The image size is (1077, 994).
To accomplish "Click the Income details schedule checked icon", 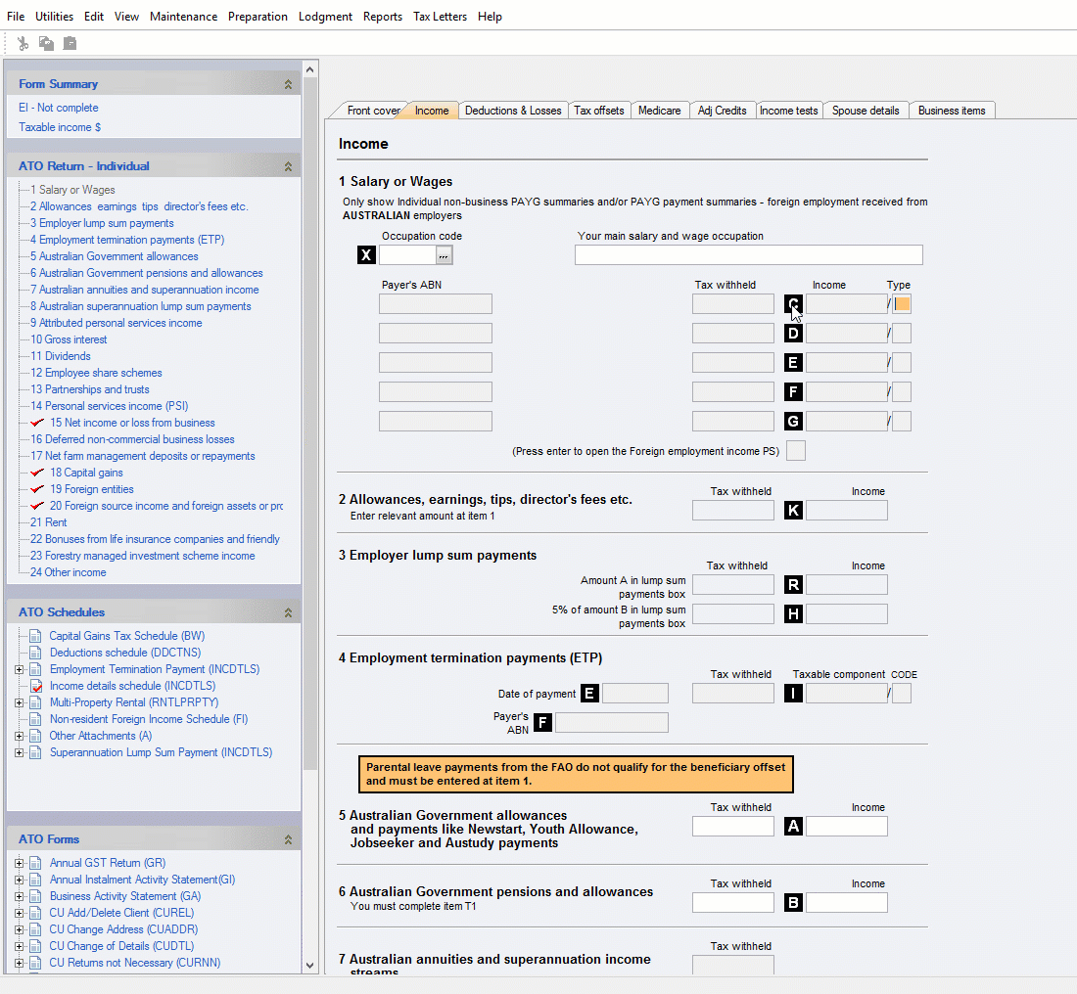I will 35,686.
